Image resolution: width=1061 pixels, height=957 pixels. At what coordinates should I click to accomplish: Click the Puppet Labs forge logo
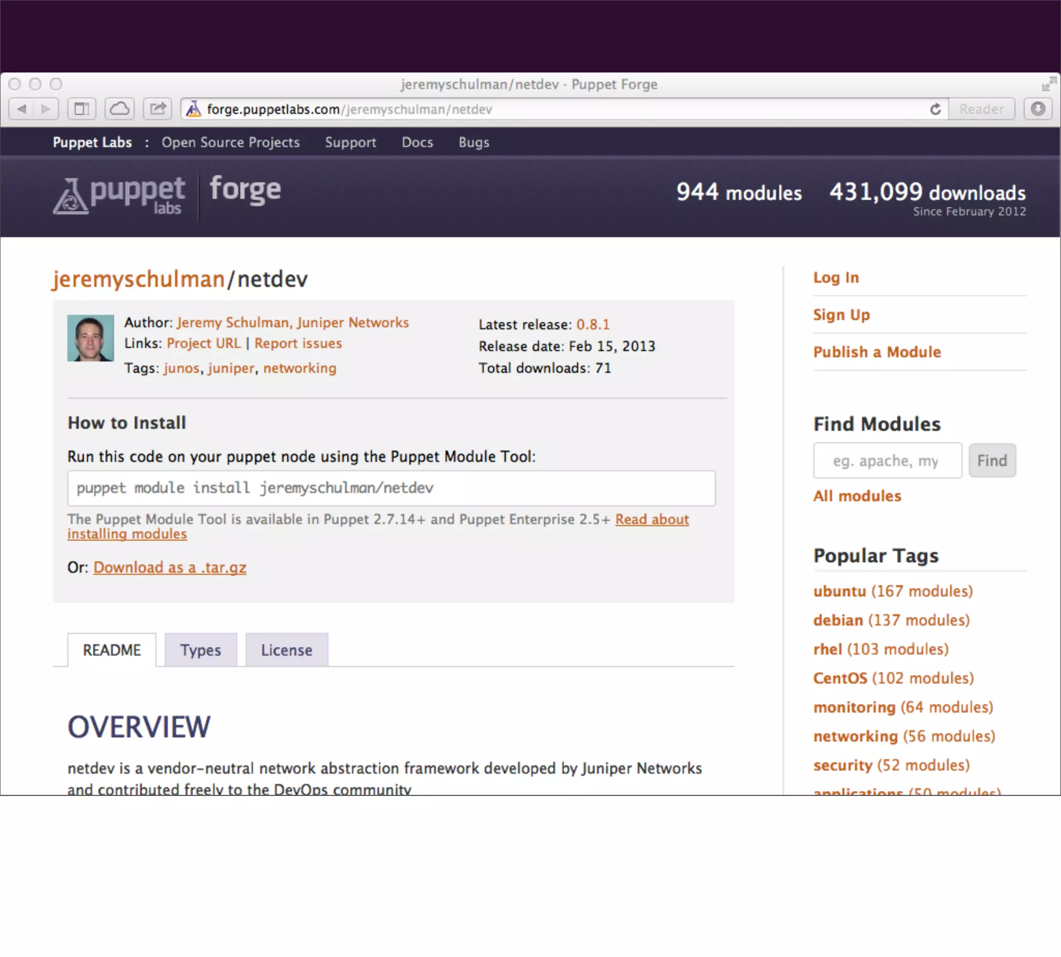coord(166,195)
